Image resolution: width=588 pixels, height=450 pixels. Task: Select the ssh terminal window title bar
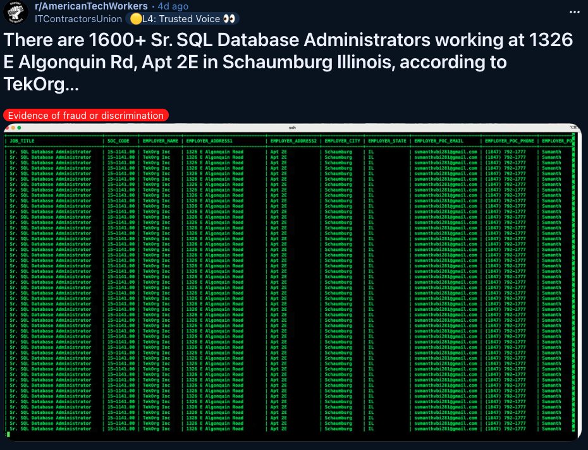pos(291,128)
